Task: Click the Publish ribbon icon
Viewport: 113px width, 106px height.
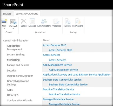Action: (x=67, y=21)
